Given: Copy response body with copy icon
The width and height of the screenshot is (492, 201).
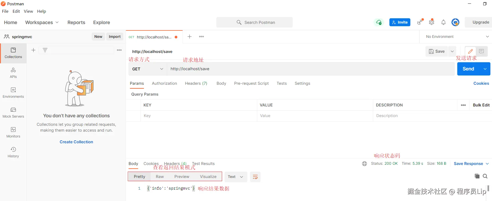Looking at the screenshot, I should (x=477, y=176).
